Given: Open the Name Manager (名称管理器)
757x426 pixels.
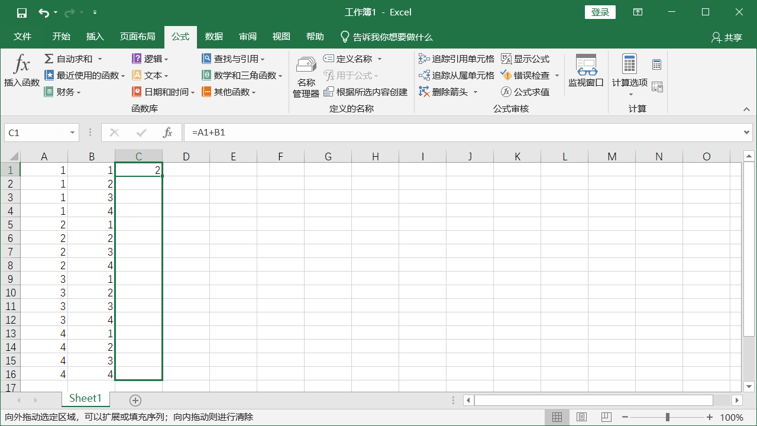Looking at the screenshot, I should pyautogui.click(x=306, y=77).
